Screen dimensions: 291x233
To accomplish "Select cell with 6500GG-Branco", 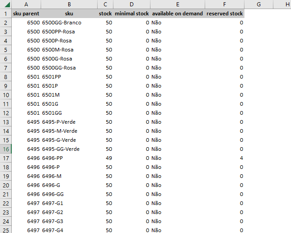I will point(69,23).
